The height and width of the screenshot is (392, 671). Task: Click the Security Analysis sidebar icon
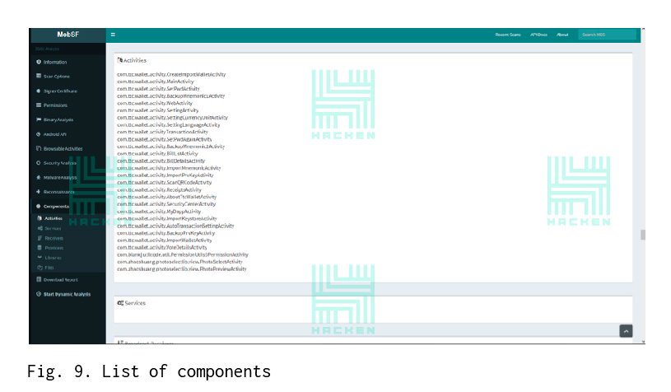[x=39, y=163]
